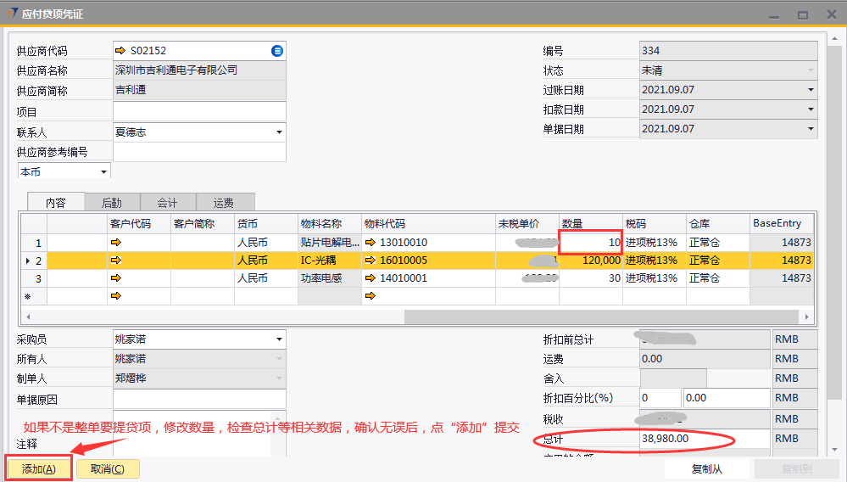Open item link arrow for 16010005

[371, 261]
